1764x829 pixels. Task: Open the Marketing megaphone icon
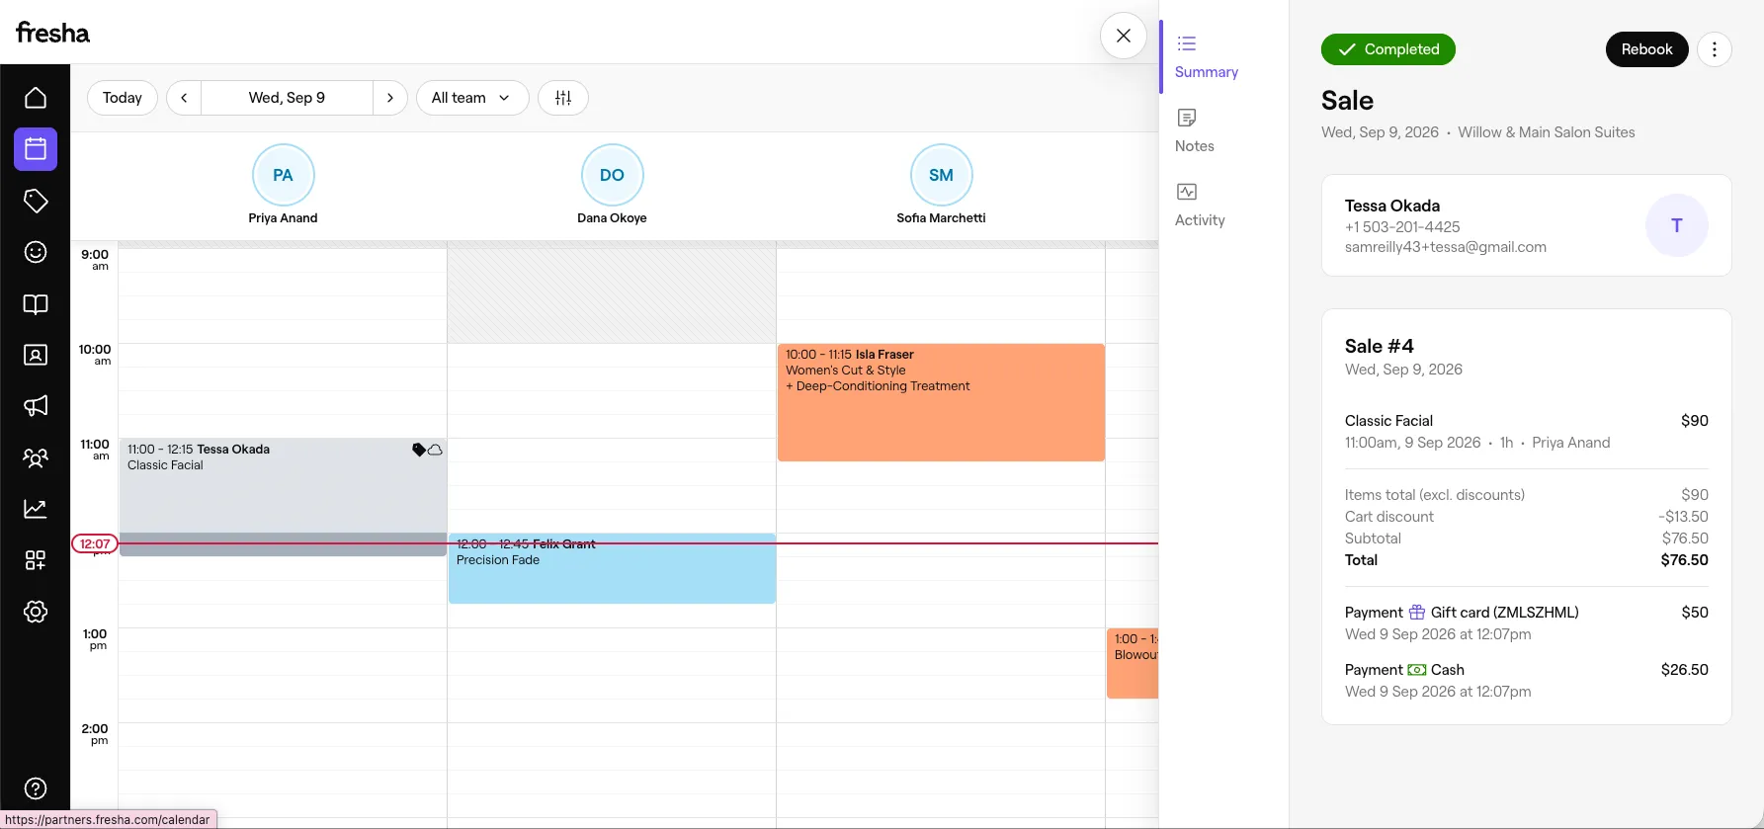click(36, 406)
